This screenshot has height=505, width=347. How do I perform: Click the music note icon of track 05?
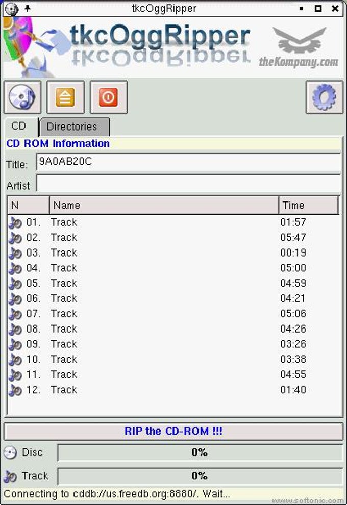pos(15,284)
